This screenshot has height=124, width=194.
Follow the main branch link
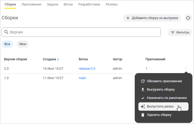(x=82, y=78)
